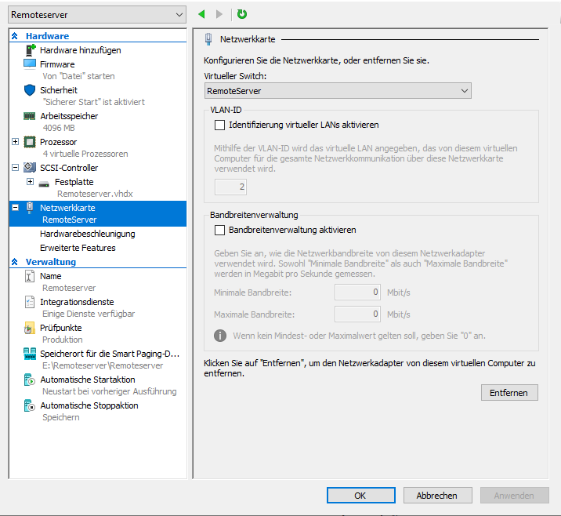Click the green back arrow icon
Screen dimensions: 561x516
point(201,14)
